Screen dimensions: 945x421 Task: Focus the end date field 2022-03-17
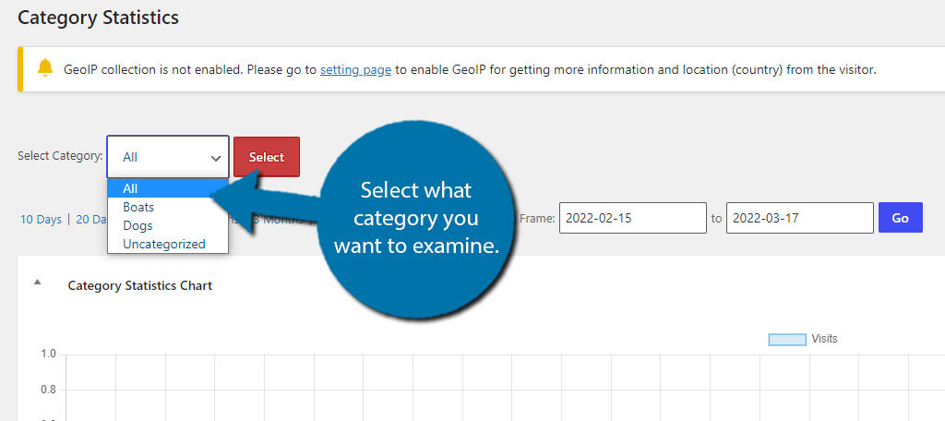pos(800,218)
